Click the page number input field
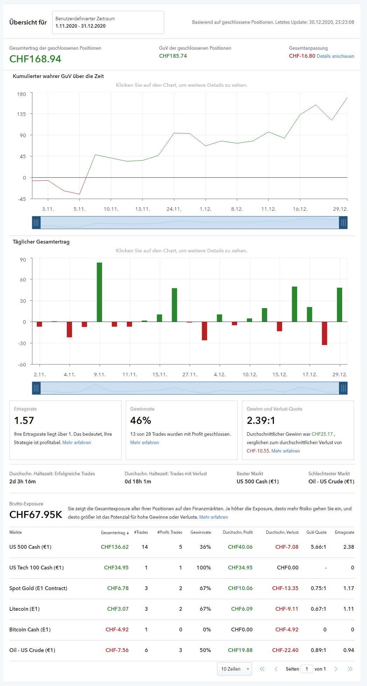Screen dimensions: 367x686 (306, 669)
